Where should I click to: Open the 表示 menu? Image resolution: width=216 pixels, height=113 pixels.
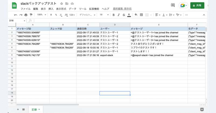tap(43, 9)
